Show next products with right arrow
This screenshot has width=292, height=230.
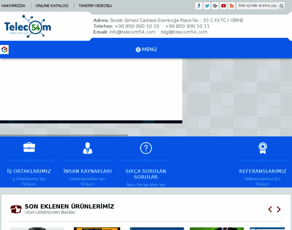coord(279,209)
